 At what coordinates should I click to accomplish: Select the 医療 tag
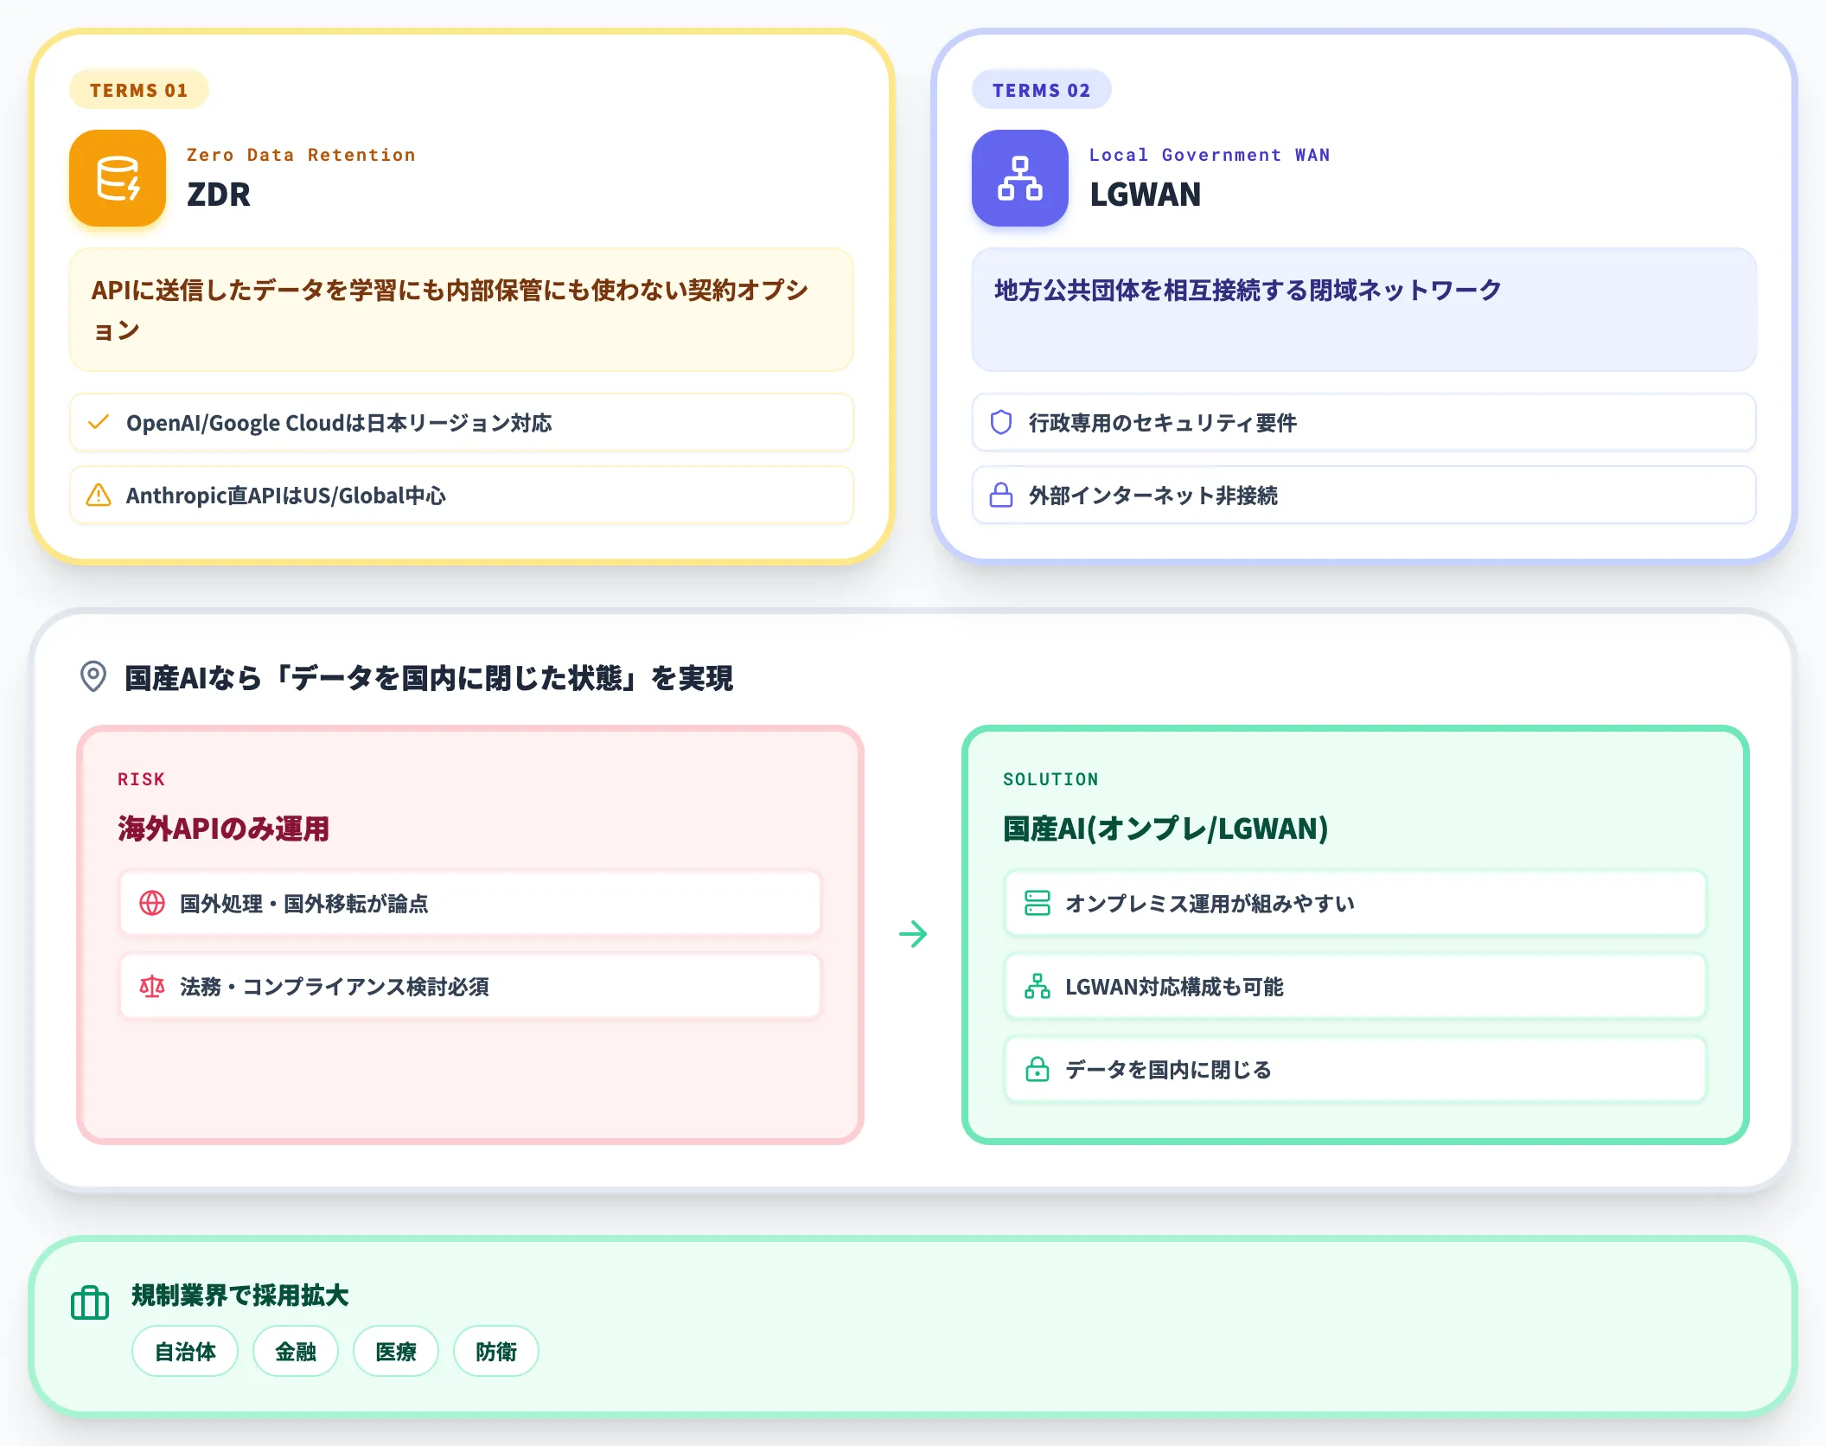point(396,1351)
